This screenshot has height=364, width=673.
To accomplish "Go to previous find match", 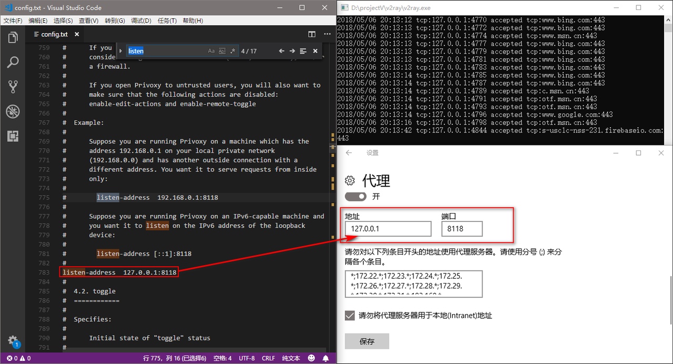I will tap(282, 51).
